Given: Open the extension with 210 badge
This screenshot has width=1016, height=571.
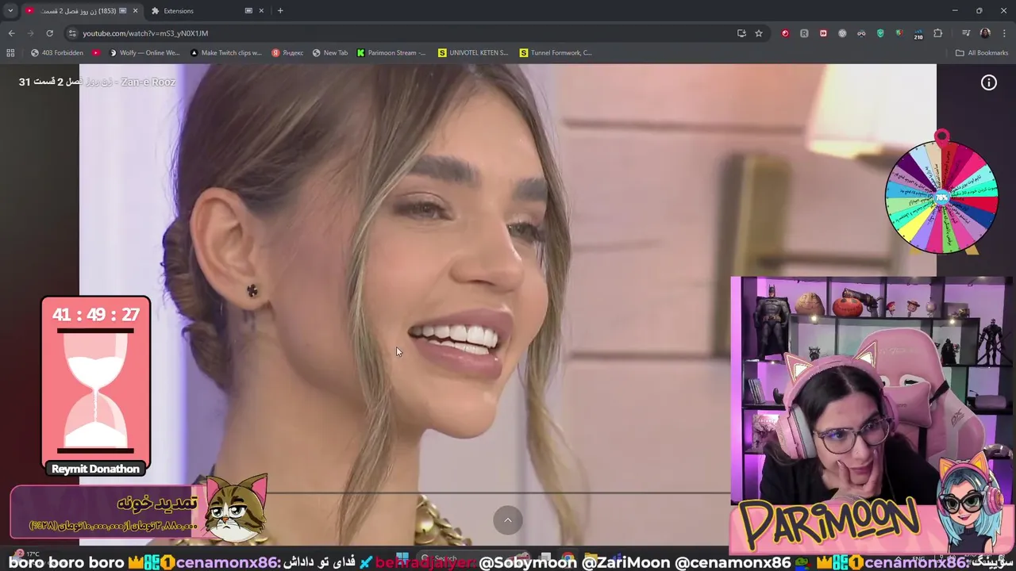Looking at the screenshot, I should [x=918, y=34].
